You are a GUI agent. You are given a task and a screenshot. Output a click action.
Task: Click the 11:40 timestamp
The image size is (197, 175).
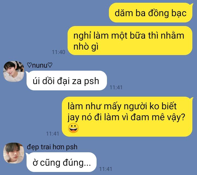59,52
